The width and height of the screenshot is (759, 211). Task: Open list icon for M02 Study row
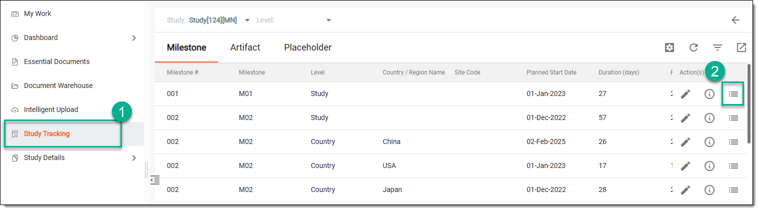(x=734, y=118)
